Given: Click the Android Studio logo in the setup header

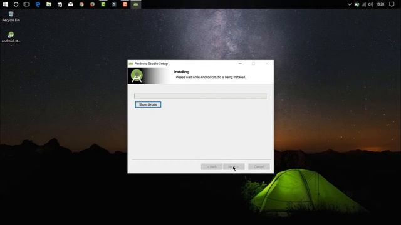Looking at the screenshot, I should tap(137, 76).
